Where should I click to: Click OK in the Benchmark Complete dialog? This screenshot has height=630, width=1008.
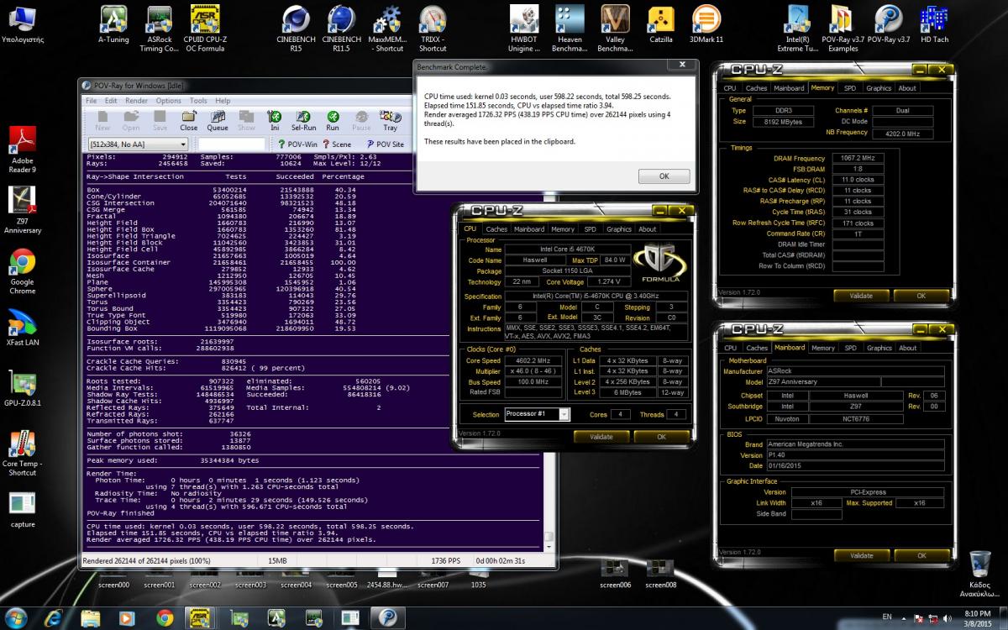coord(664,176)
